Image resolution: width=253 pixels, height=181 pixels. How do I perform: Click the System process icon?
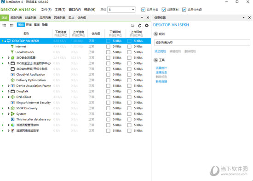[x=12, y=114]
